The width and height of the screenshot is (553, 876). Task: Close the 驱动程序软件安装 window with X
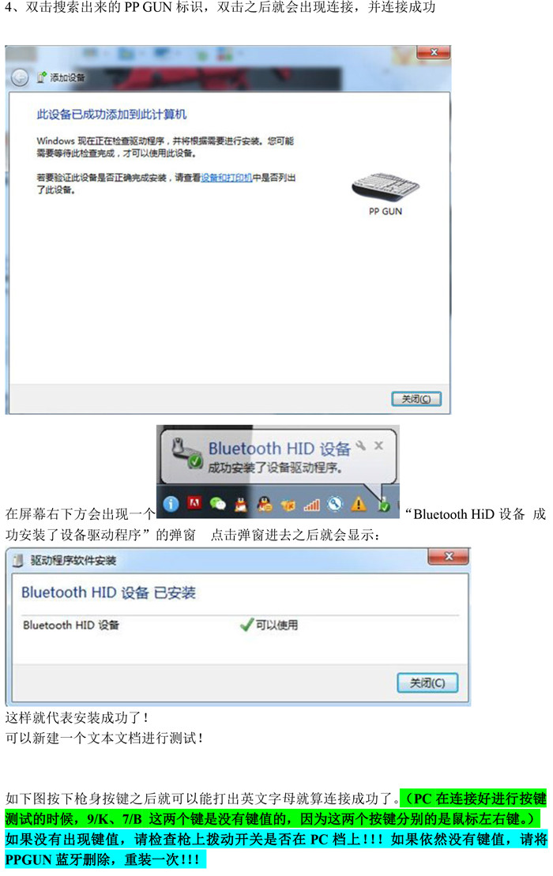448,556
